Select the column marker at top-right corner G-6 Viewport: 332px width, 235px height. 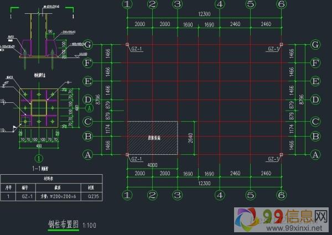(x=281, y=45)
